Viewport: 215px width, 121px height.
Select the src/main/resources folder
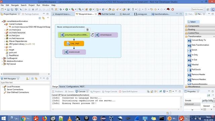click(16, 33)
